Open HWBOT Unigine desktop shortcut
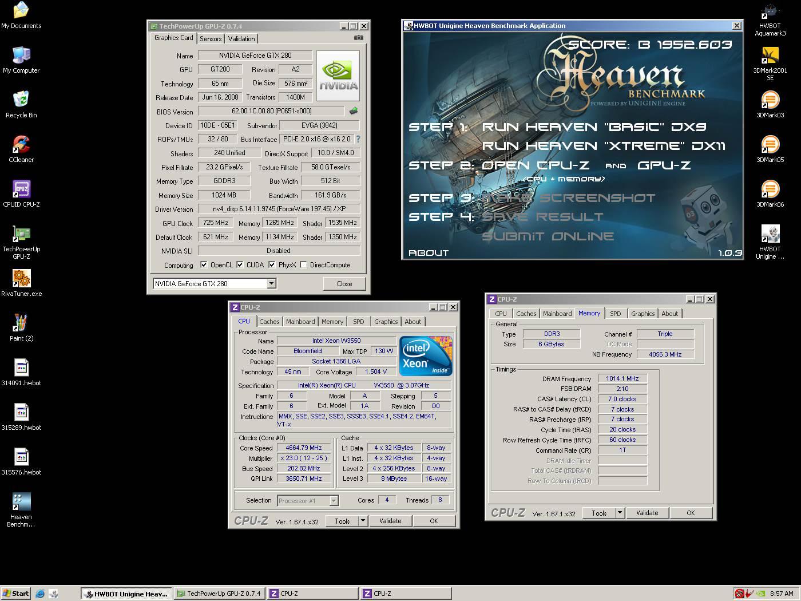801x601 pixels. [770, 243]
